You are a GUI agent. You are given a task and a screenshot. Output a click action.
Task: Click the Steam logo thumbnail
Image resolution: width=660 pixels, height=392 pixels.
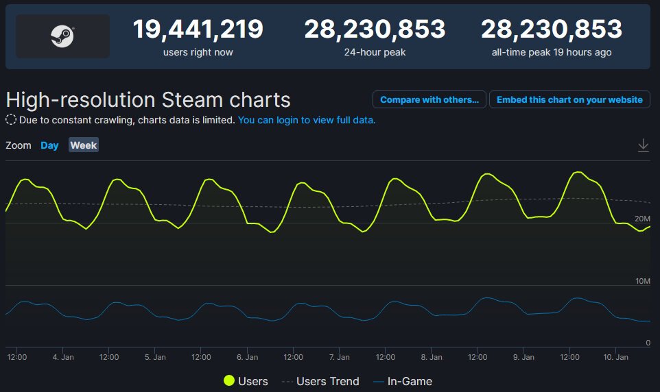point(62,36)
